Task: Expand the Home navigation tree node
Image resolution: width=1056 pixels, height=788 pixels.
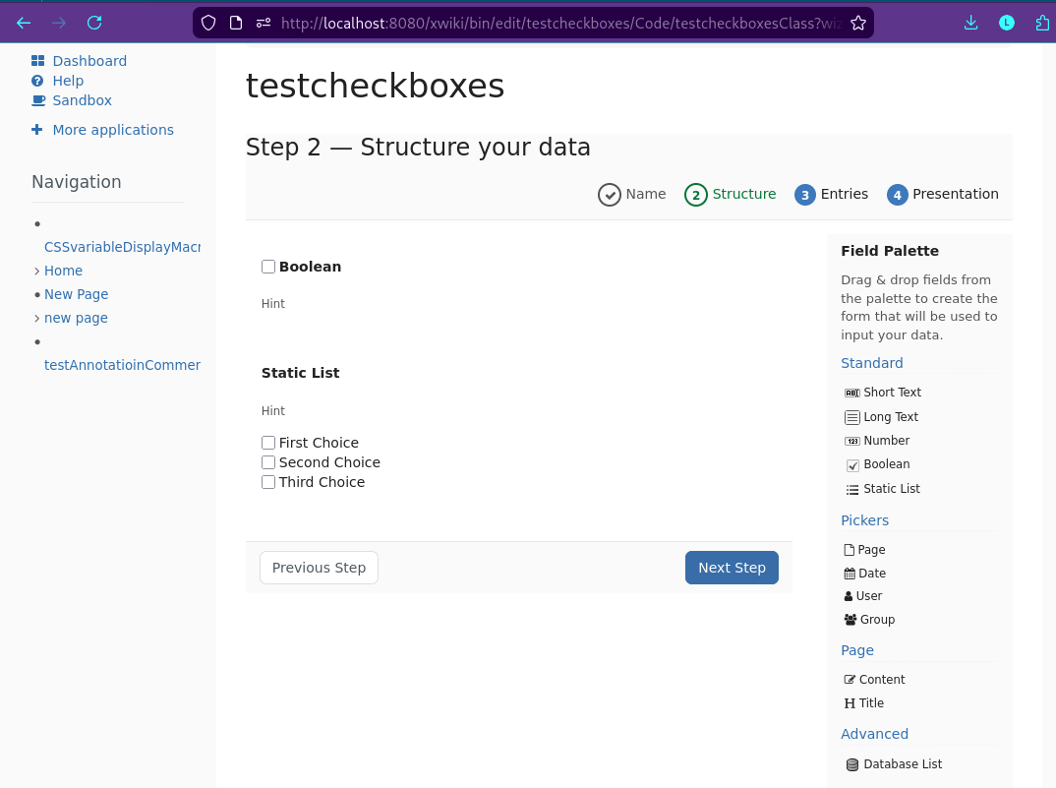Action: (x=37, y=271)
